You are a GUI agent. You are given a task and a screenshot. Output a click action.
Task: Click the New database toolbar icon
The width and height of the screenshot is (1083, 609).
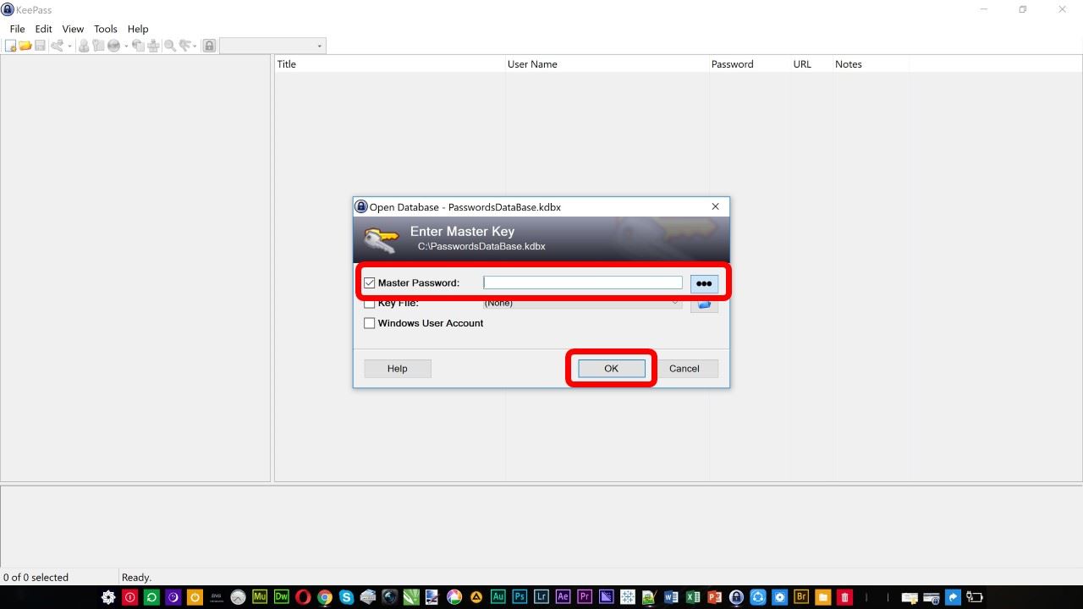[x=10, y=46]
